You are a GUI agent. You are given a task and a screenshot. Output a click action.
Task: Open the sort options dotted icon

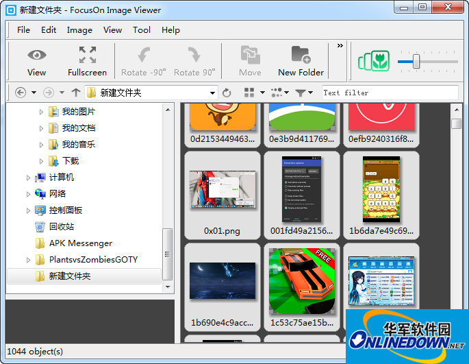click(x=277, y=93)
